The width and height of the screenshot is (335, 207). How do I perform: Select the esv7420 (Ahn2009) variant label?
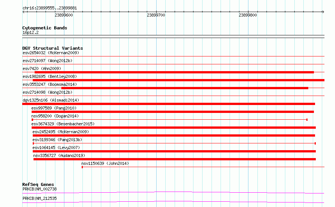click(x=42, y=68)
